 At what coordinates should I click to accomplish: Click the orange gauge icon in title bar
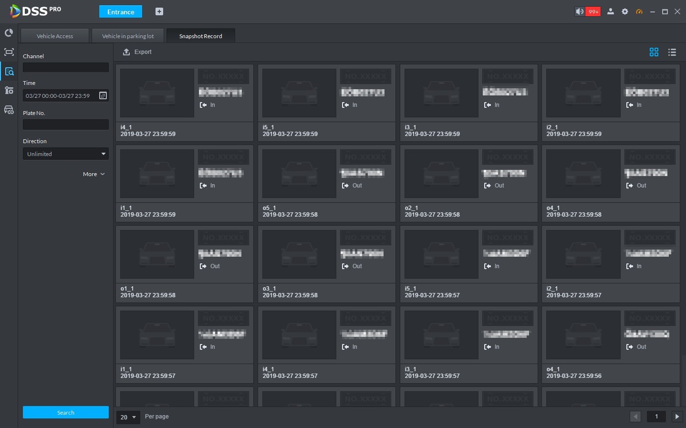639,11
